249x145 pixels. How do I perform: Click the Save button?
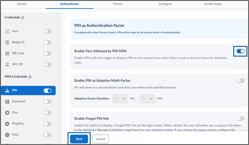tap(79, 139)
